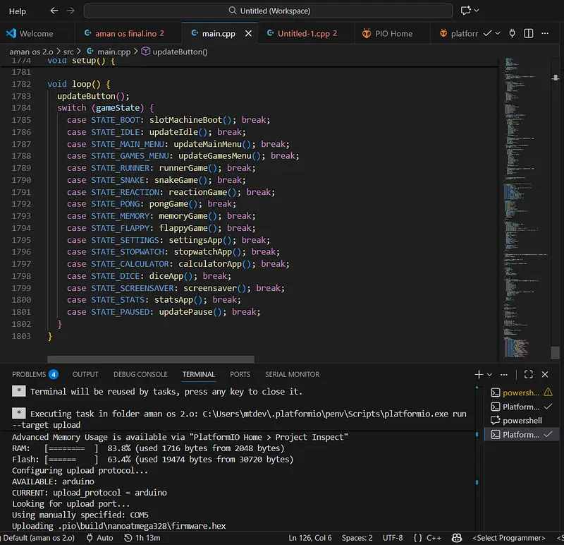Screen dimensions: 564x545
Task: Open the Help menu
Action: 17,11
